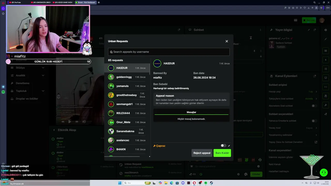Expand the Stüdyo sidebar section
The width and height of the screenshot is (331, 186).
(x=27, y=68)
